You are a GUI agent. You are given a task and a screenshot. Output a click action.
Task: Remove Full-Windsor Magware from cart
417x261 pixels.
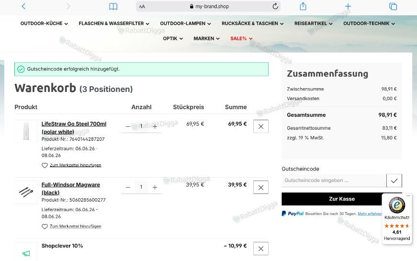(x=261, y=187)
